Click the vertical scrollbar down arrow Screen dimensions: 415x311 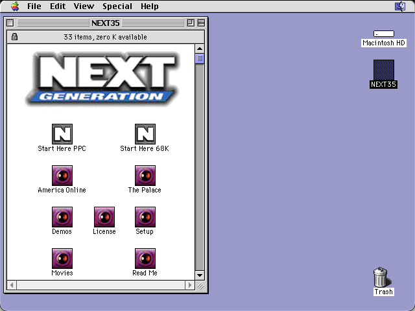click(200, 275)
